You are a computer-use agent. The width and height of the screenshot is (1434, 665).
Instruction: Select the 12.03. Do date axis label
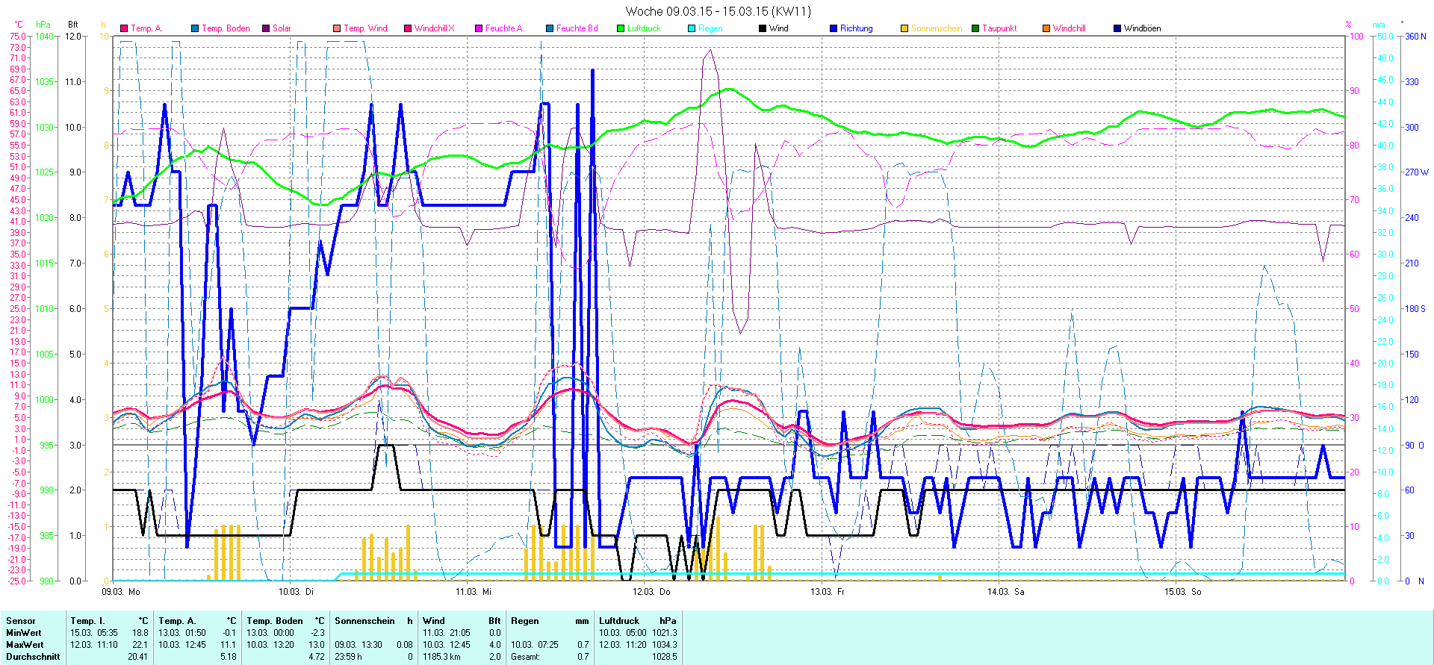[x=651, y=592]
